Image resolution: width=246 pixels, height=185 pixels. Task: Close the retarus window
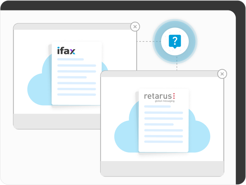[x=222, y=74]
